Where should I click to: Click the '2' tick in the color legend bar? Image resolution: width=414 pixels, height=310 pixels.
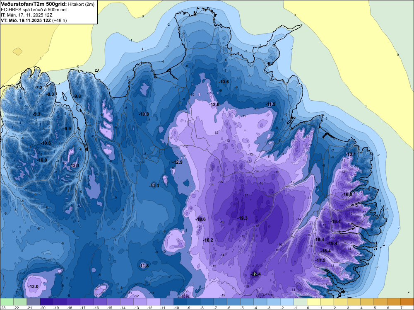(x=334, y=308)
